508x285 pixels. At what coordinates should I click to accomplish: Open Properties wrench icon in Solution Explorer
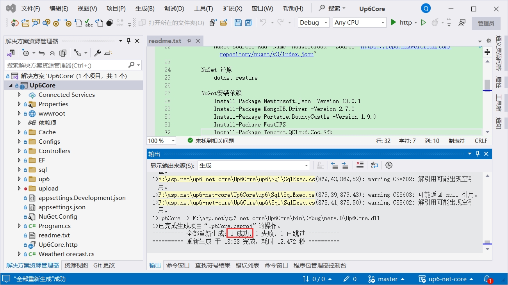click(x=98, y=53)
